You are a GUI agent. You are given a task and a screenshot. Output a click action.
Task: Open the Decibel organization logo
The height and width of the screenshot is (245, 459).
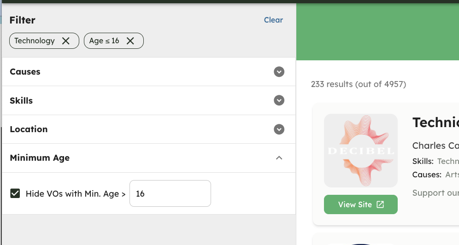[x=361, y=151]
